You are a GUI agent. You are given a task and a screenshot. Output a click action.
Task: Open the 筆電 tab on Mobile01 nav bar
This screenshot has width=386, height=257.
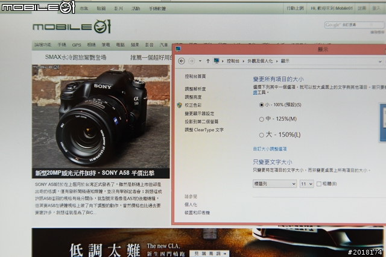(106, 45)
